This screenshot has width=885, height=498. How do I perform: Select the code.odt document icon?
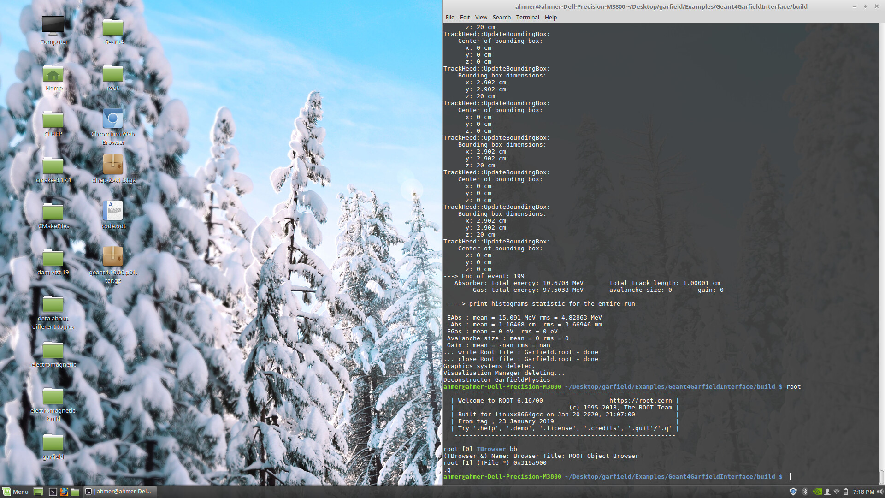[x=113, y=214]
